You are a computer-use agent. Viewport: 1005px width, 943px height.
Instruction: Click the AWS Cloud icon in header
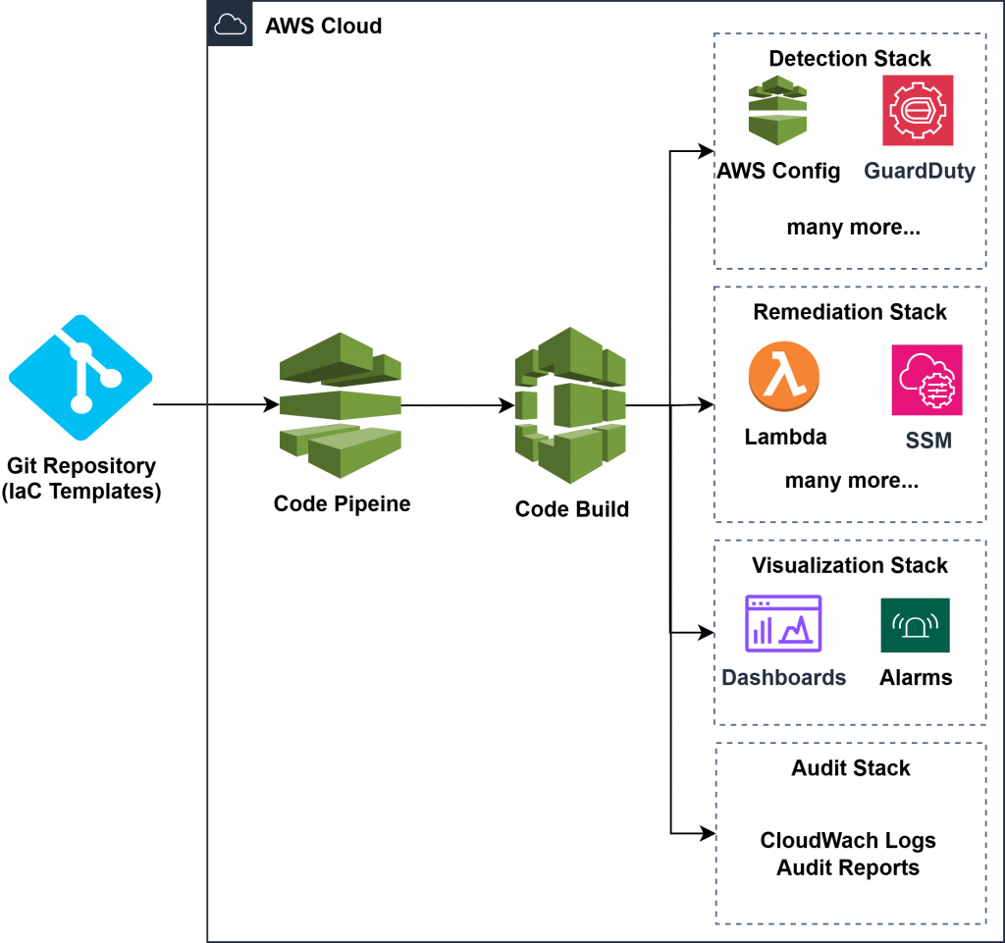(x=231, y=25)
